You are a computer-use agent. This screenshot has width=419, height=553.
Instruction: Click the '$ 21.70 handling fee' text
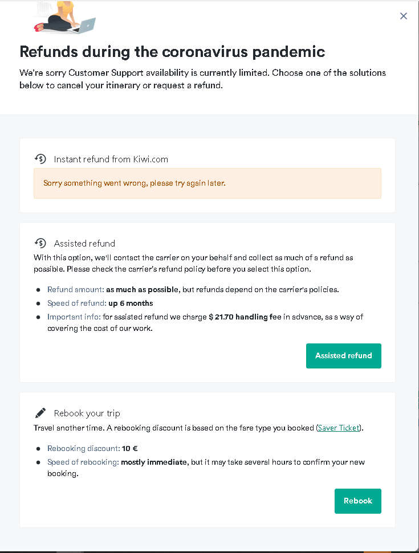point(246,317)
